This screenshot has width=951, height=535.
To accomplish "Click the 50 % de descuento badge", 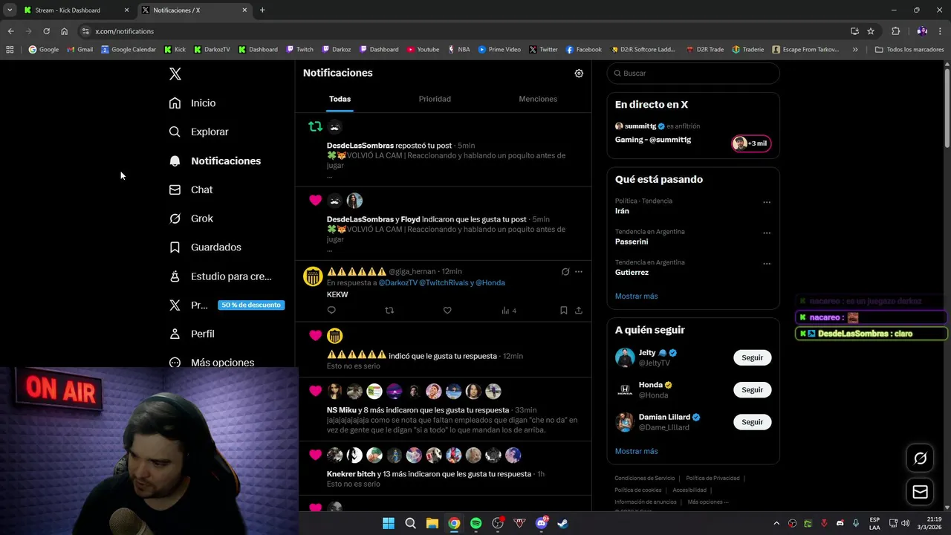I will click(x=251, y=305).
